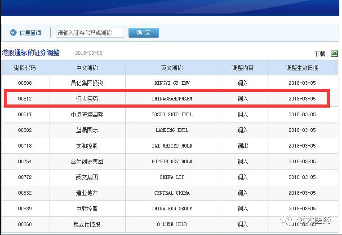Click the 2018-03-05 date beside the title
The height and width of the screenshot is (235, 342).
click(89, 53)
